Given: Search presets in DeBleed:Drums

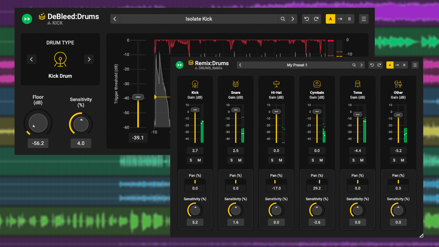Looking at the screenshot, I should [x=283, y=19].
